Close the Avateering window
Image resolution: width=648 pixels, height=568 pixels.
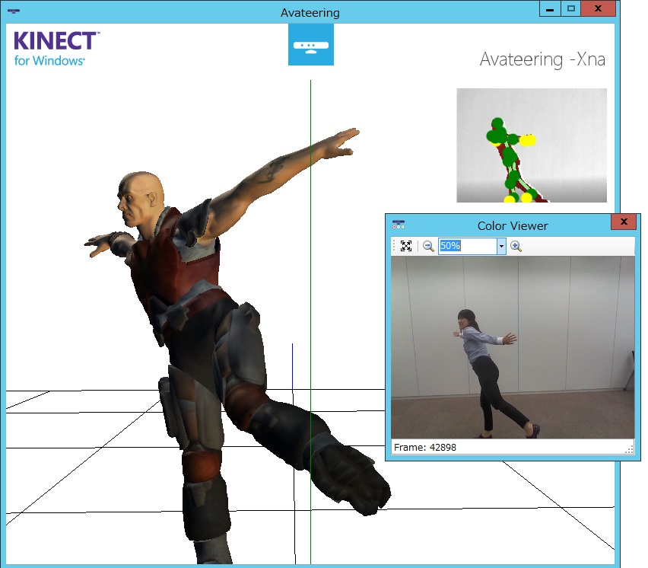(x=598, y=8)
